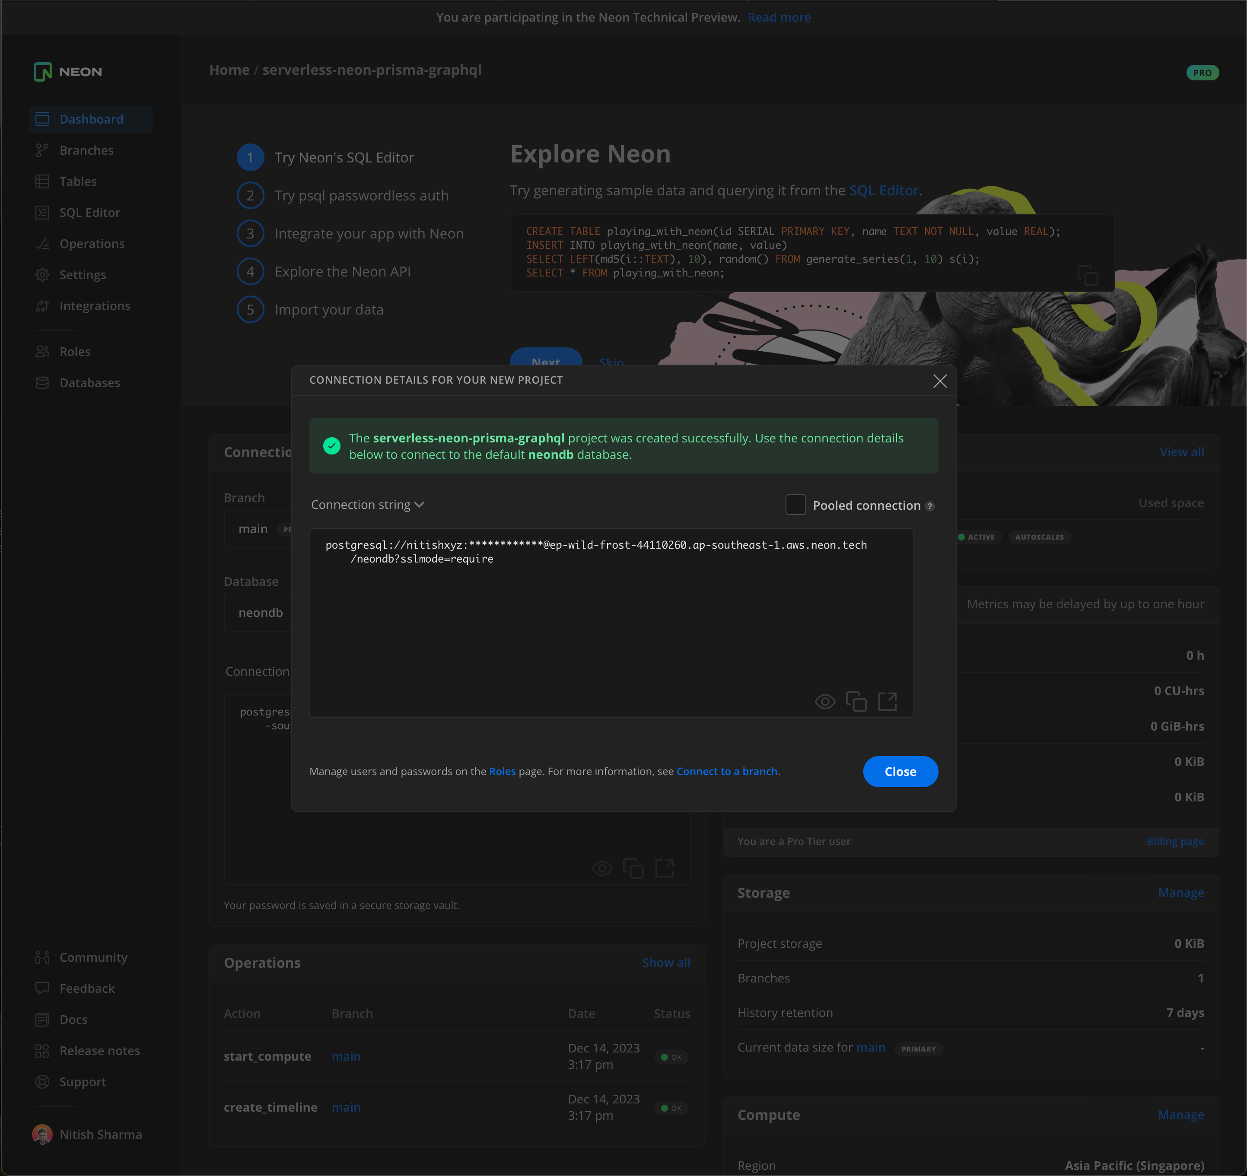This screenshot has width=1247, height=1176.
Task: Open SQL Editor in the sidebar
Action: pyautogui.click(x=89, y=213)
